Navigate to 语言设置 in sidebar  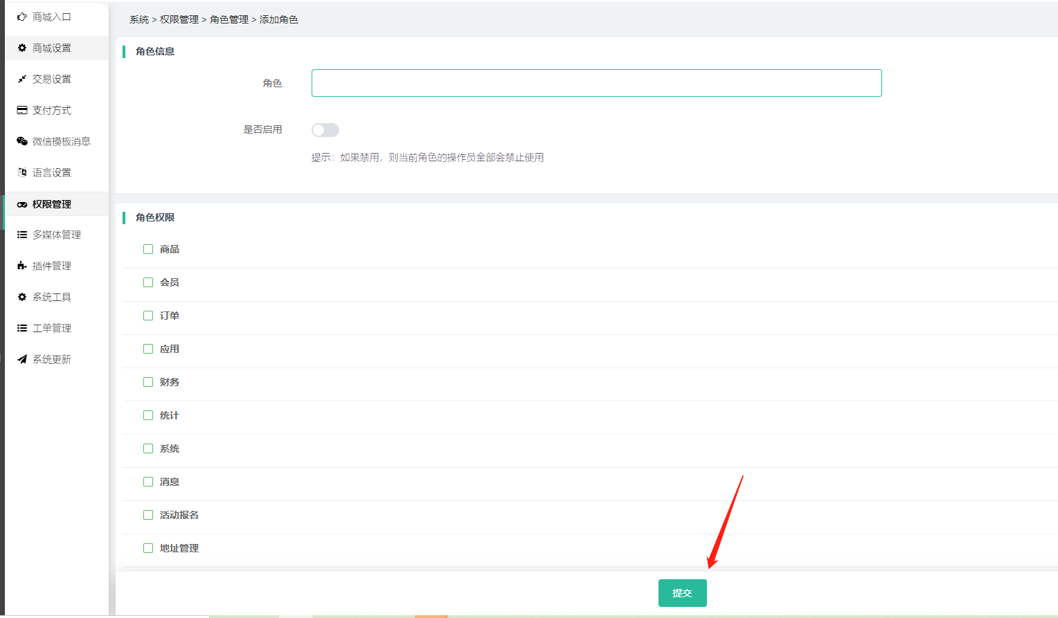click(57, 172)
